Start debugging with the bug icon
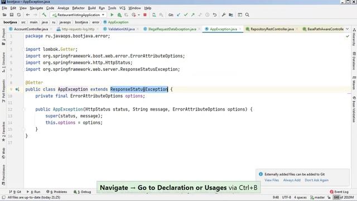Screen dimensions: 357x201 [x=119, y=15]
